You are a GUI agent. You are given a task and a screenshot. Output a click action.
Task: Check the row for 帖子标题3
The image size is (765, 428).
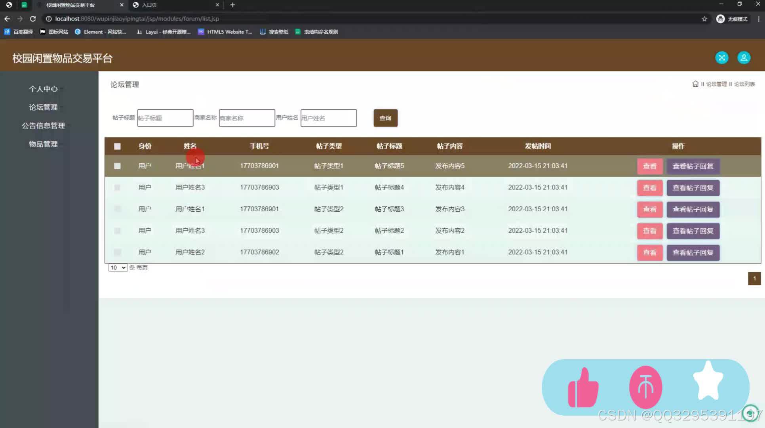117,209
